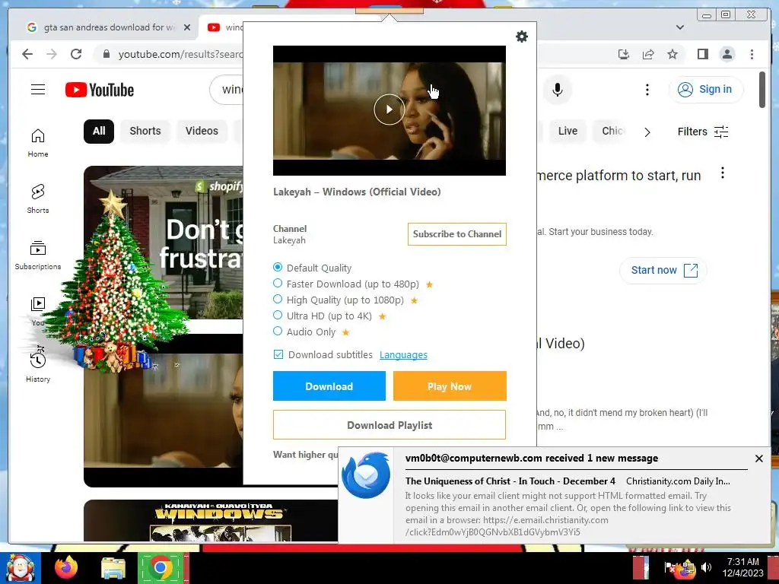Click the voice search microphone
This screenshot has width=779, height=584.
click(558, 90)
